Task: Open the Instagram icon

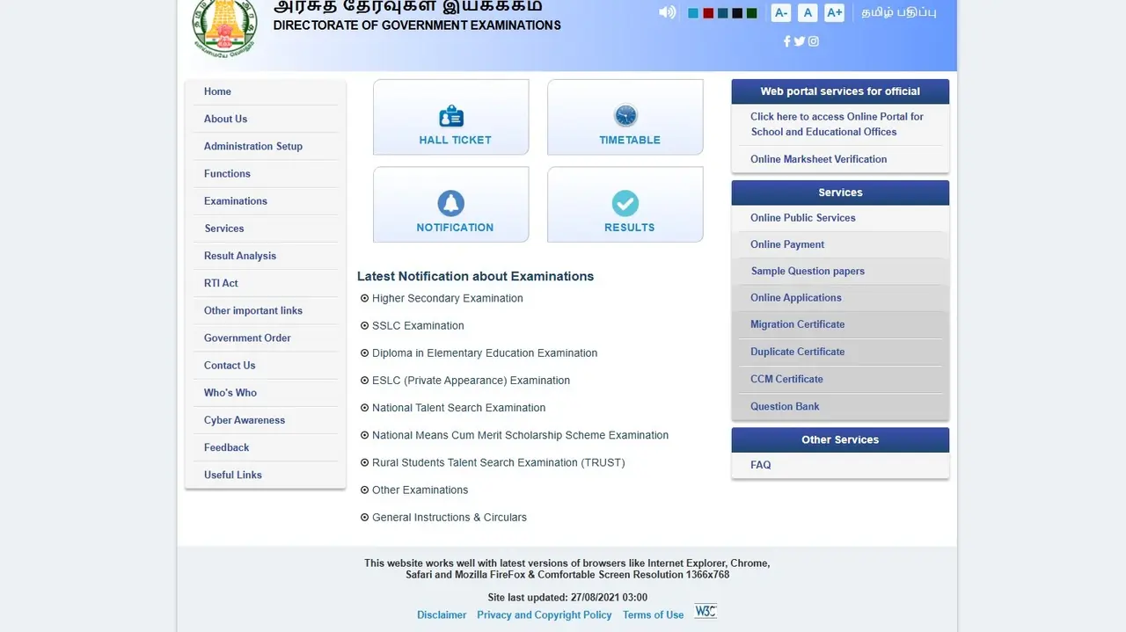Action: [x=813, y=40]
